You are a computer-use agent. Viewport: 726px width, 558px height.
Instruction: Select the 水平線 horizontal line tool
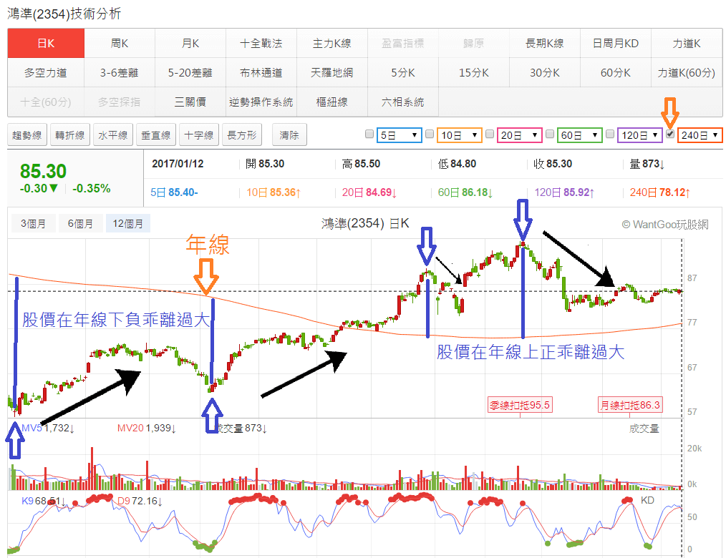point(113,134)
